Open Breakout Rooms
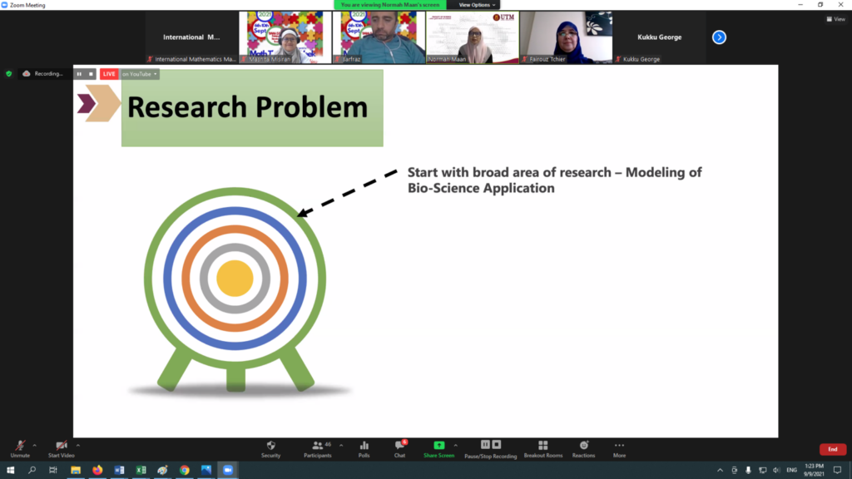This screenshot has width=852, height=479. (x=542, y=448)
